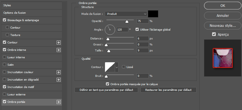Click the Grossi value field
The height and width of the screenshot is (110, 242).
tap(143, 45)
